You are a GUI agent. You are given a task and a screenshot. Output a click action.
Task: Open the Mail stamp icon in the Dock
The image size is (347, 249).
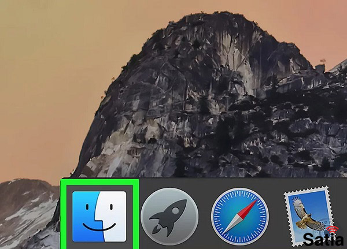(311, 217)
